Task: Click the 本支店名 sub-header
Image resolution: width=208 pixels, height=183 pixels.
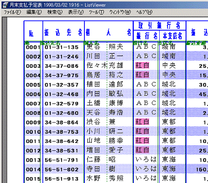Action: (x=172, y=36)
